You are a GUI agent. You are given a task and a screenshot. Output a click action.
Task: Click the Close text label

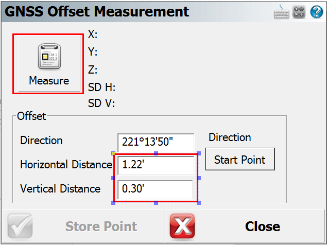[263, 226]
